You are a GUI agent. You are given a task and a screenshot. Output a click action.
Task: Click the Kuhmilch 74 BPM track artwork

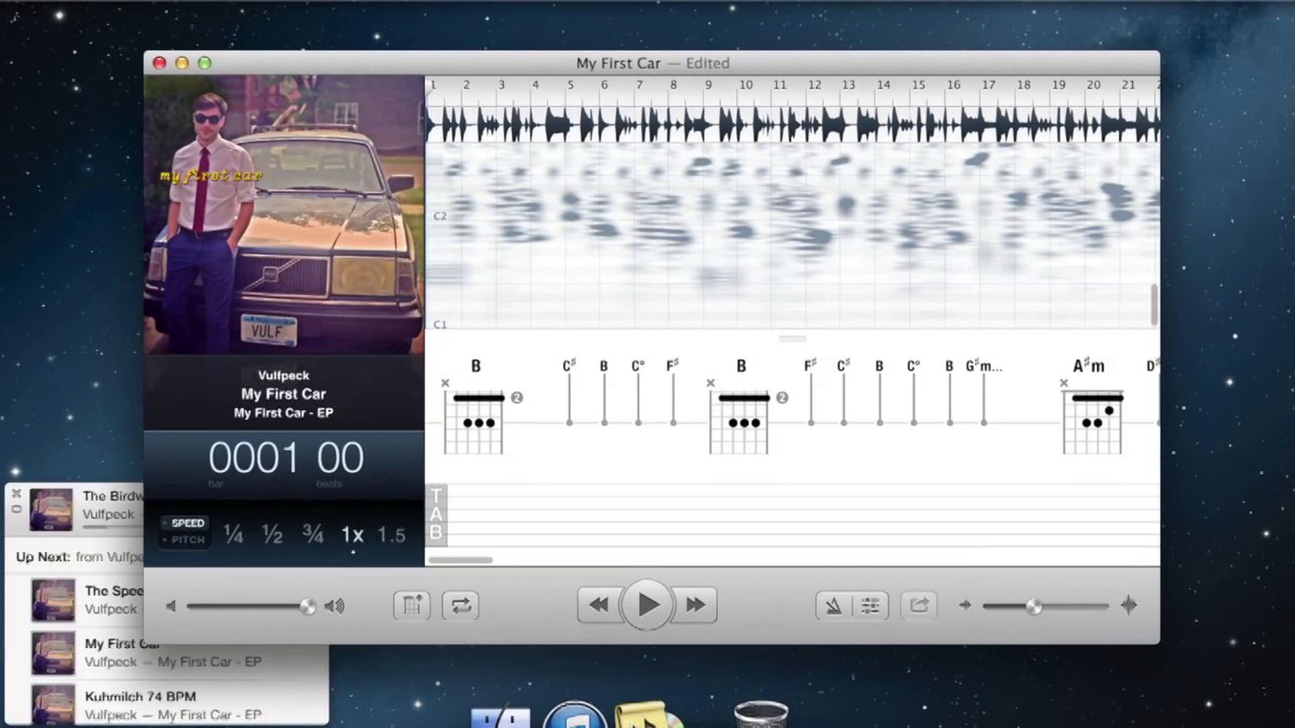click(x=53, y=705)
